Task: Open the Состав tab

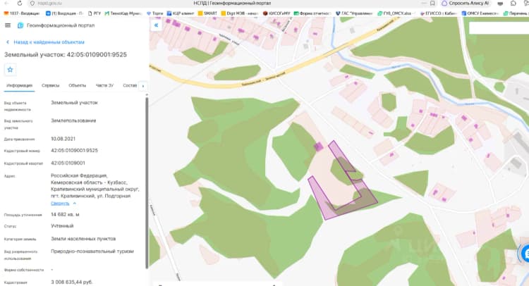Action: coord(130,85)
